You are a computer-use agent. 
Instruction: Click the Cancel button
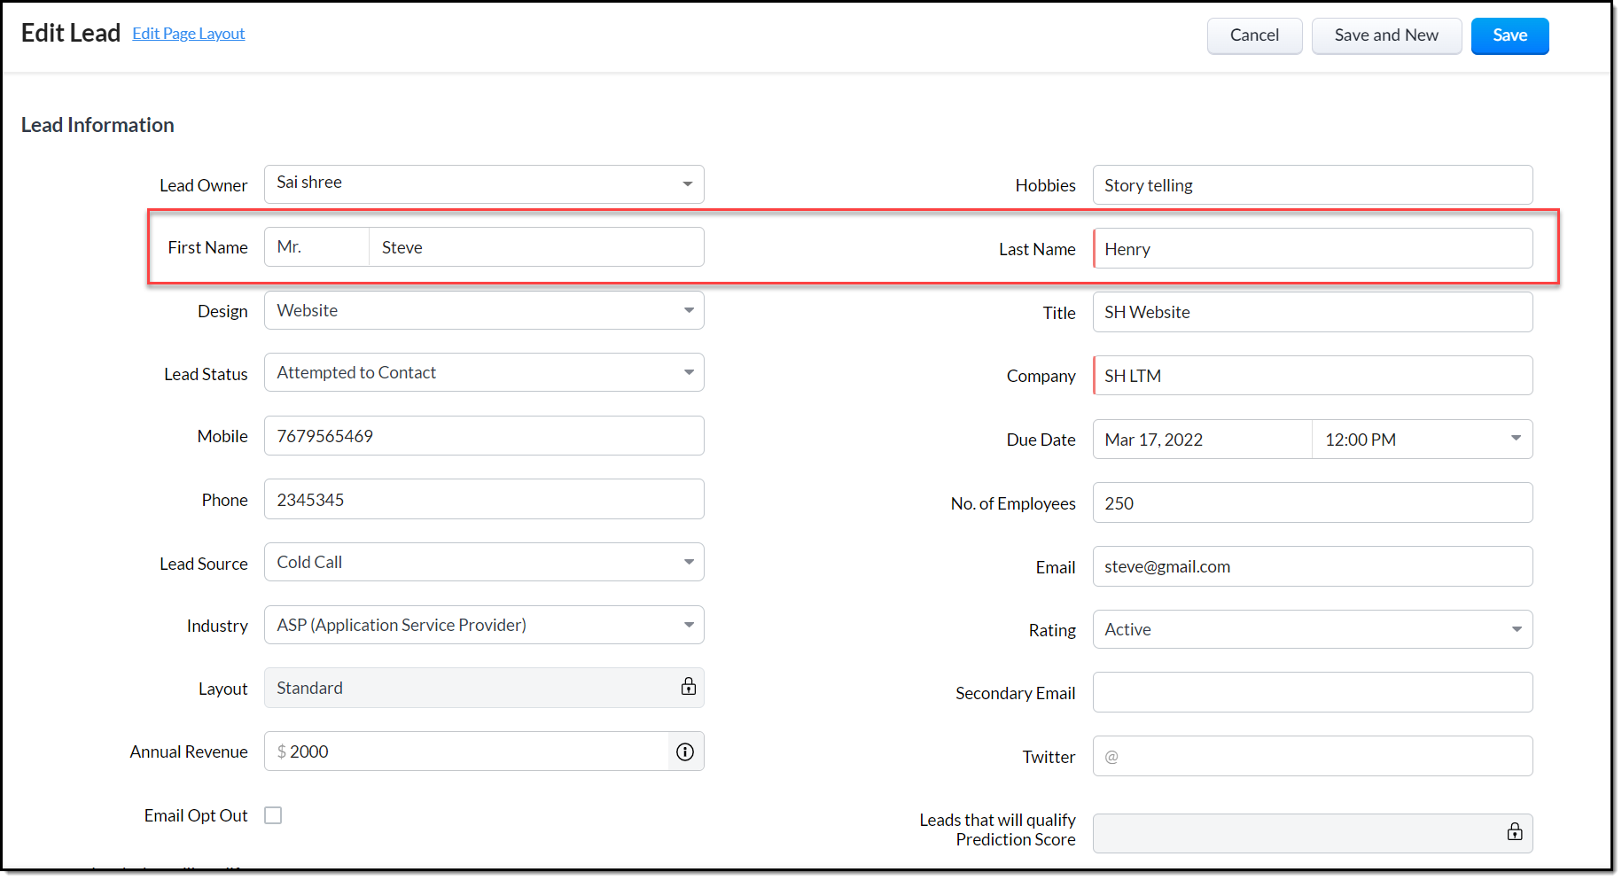[1253, 36]
